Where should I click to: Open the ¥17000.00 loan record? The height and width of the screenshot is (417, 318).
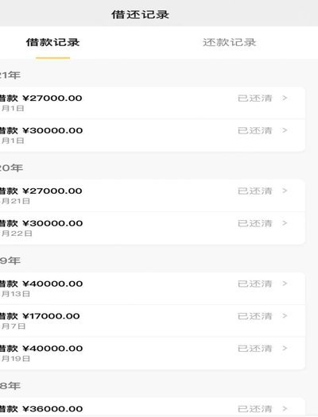pos(152,321)
